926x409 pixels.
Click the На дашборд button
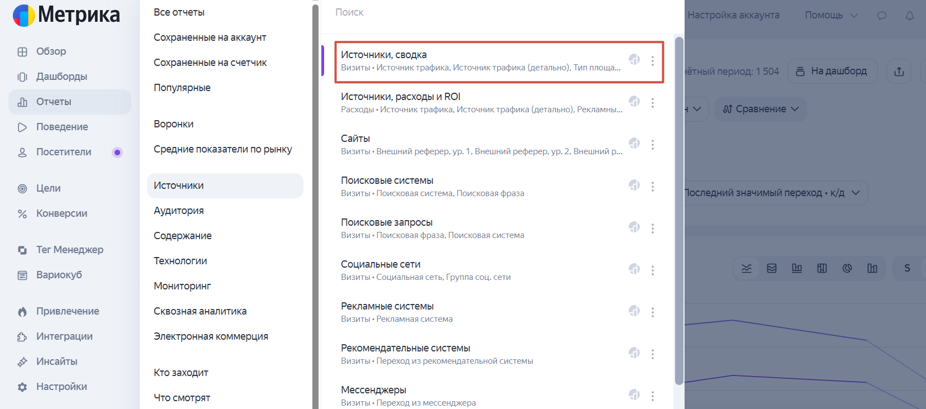pyautogui.click(x=833, y=72)
